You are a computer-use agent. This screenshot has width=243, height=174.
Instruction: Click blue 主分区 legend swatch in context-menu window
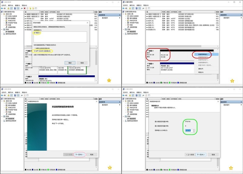pyautogui.click(x=154, y=83)
